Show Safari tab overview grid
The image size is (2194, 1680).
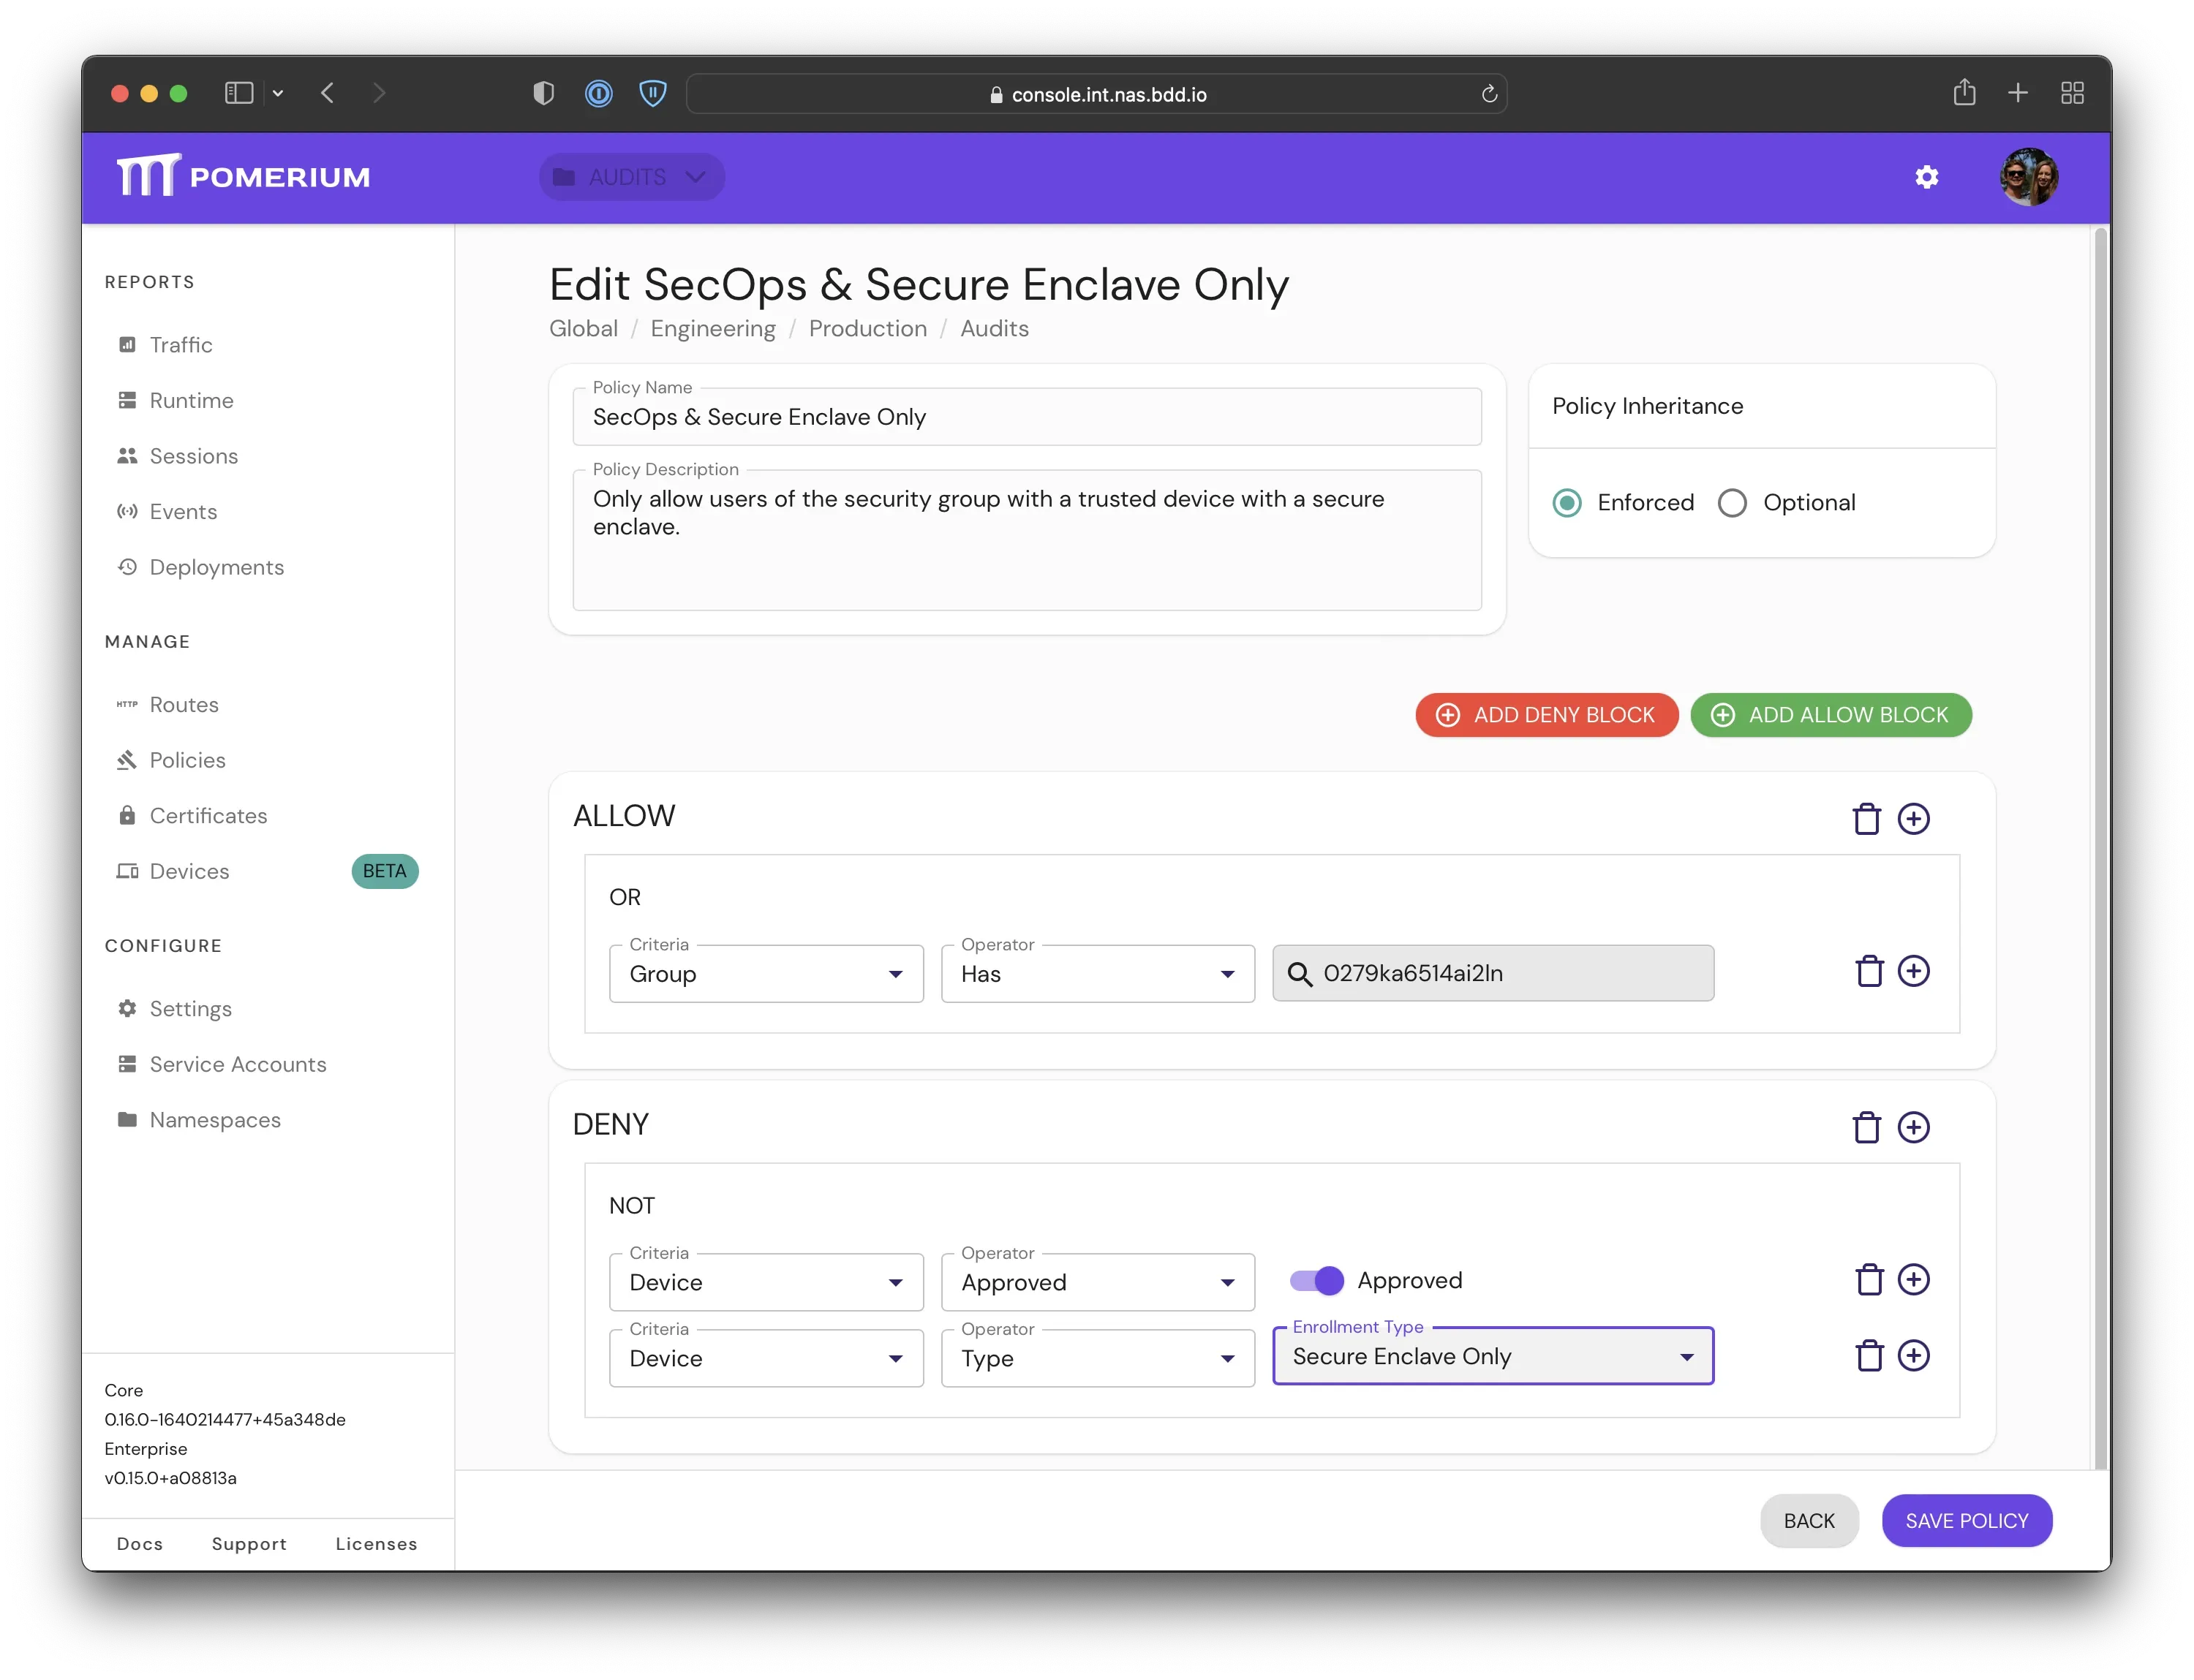(2072, 93)
